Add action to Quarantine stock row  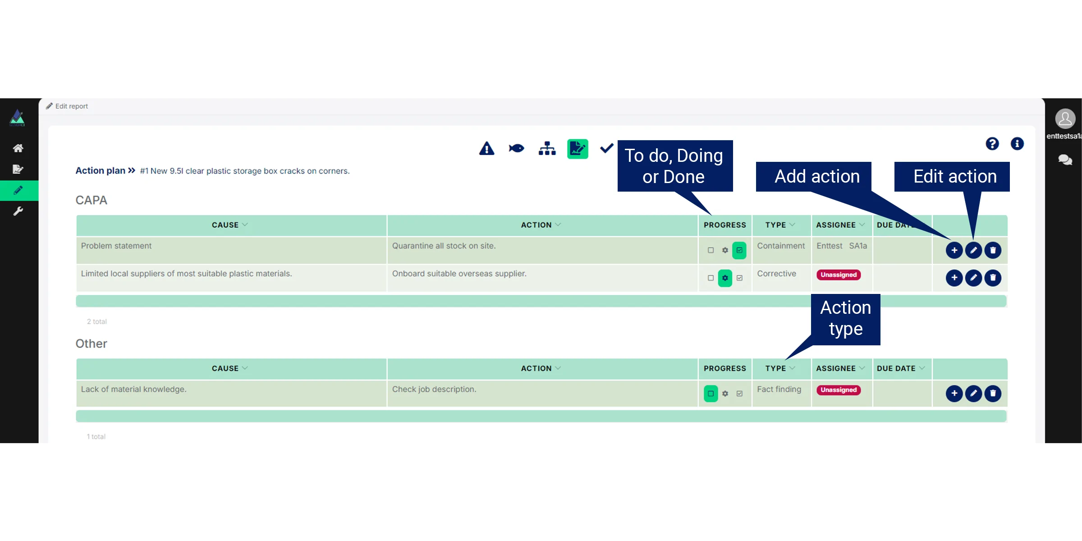954,250
